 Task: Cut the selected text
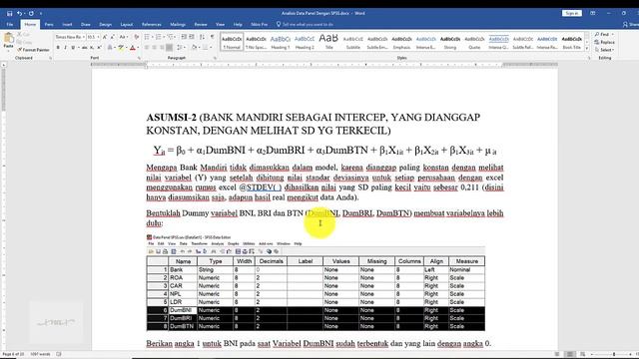pyautogui.click(x=23, y=35)
